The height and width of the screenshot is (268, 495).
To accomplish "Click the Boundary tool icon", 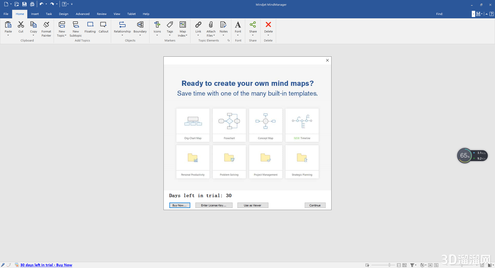I will [x=140, y=25].
